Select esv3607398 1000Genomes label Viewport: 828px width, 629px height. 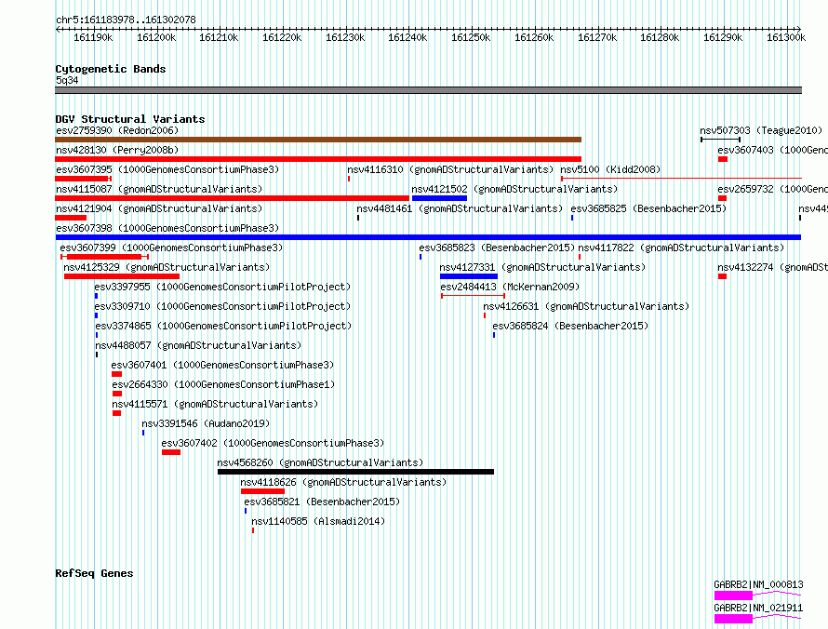coord(167,228)
